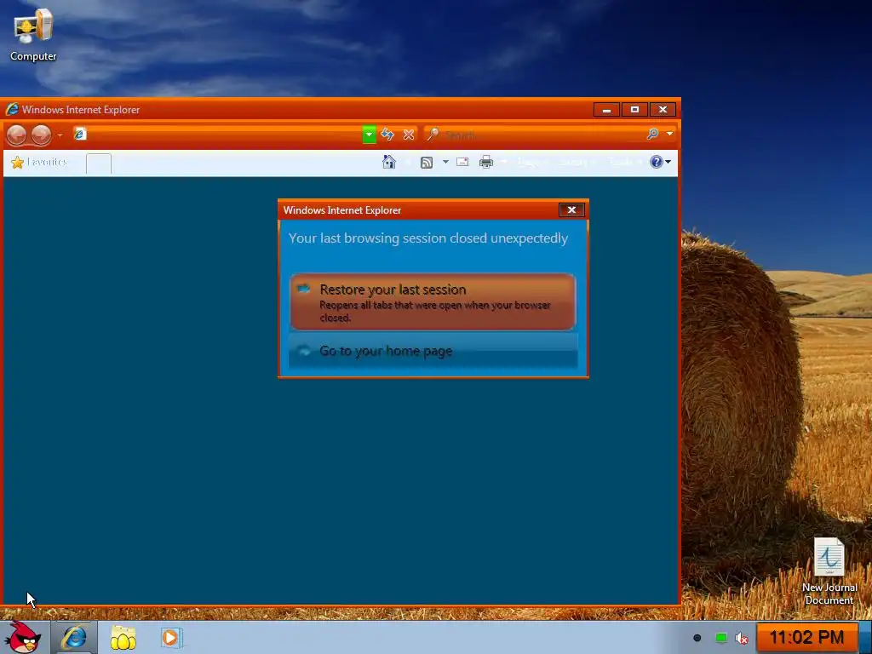Viewport: 872px width, 654px height.
Task: Click Internet Explorer in the taskbar
Action: tap(74, 637)
